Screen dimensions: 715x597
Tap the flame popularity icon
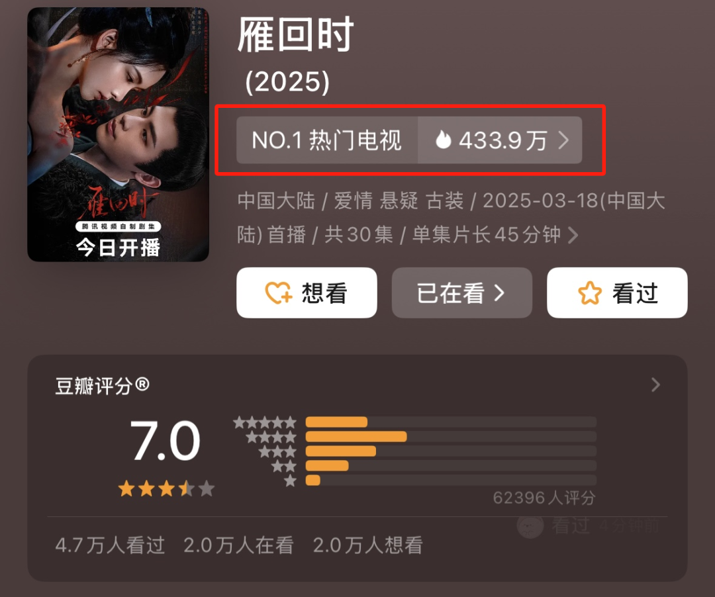443,140
